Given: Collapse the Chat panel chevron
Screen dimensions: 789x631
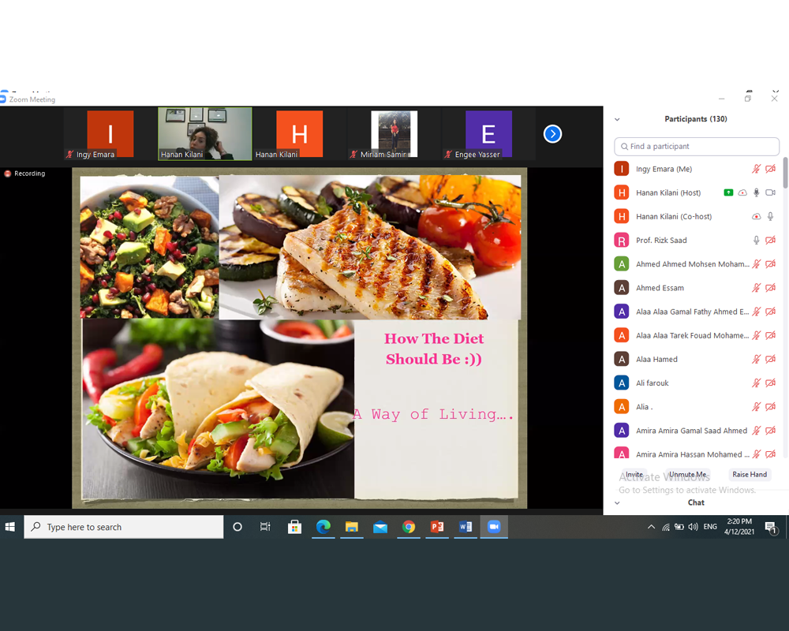Looking at the screenshot, I should click(617, 502).
